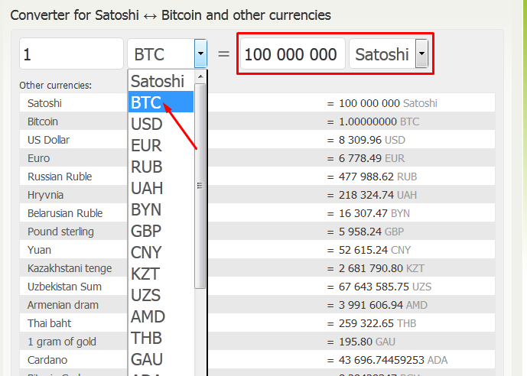Open the Satoshi target currency dropdown arrow
The width and height of the screenshot is (527, 376).
pos(421,53)
